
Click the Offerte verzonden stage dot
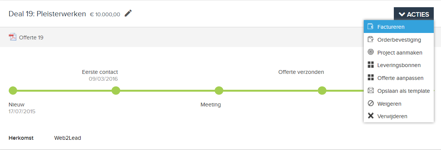click(322, 91)
